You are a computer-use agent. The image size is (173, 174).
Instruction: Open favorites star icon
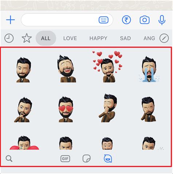click(x=27, y=38)
